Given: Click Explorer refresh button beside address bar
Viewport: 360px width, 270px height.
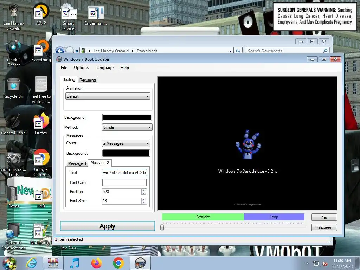Looking at the screenshot, I should click(x=238, y=51).
